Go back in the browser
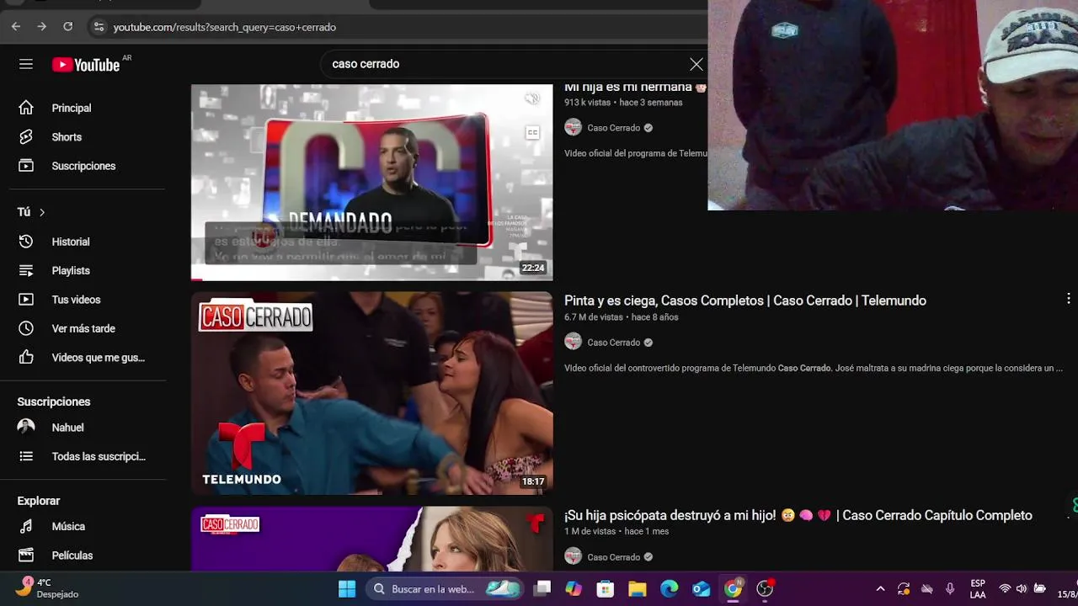 click(x=16, y=27)
